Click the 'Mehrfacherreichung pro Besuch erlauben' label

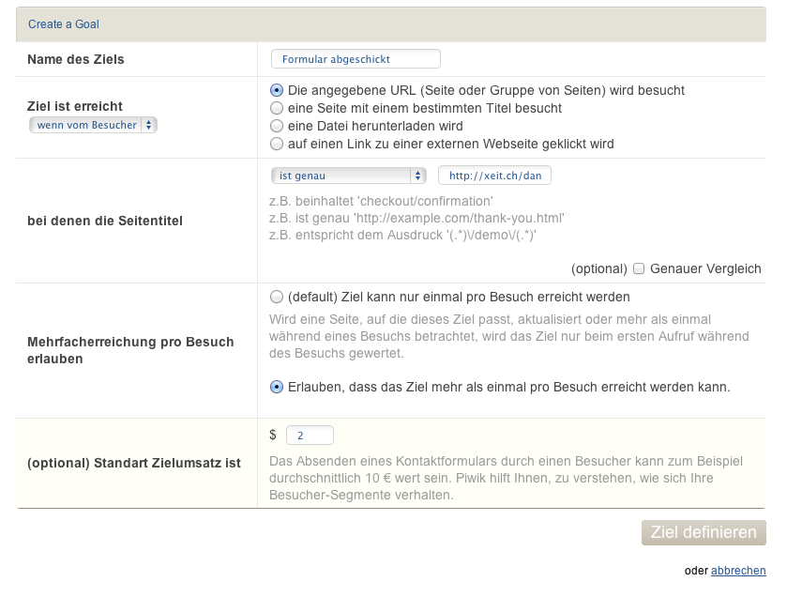[130, 350]
